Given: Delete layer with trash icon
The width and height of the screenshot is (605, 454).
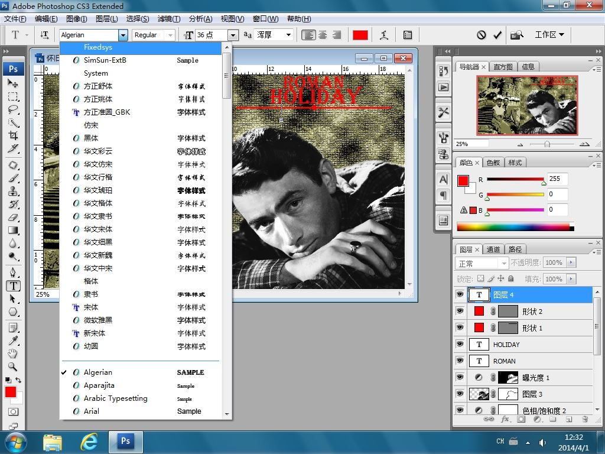Looking at the screenshot, I should [x=585, y=419].
